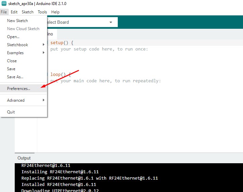Screen dimensions: 243x192
Task: Click the 'put your main code here' comment
Action: [105, 81]
